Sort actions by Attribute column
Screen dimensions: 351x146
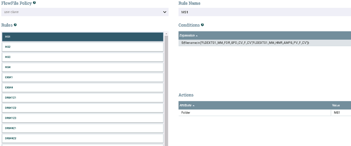(x=187, y=105)
